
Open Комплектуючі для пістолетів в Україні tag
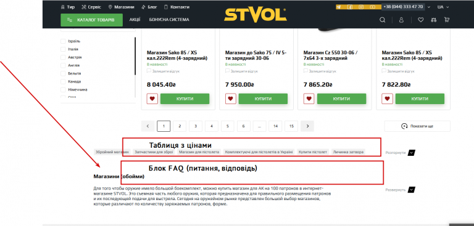(x=259, y=152)
